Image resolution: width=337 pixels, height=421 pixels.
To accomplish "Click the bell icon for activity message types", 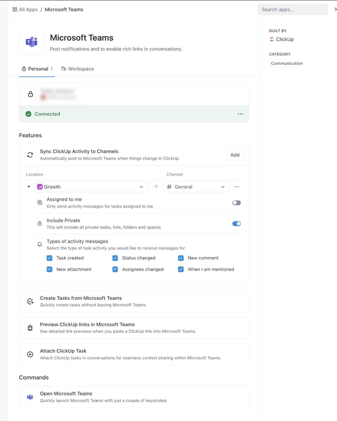I will 40,244.
